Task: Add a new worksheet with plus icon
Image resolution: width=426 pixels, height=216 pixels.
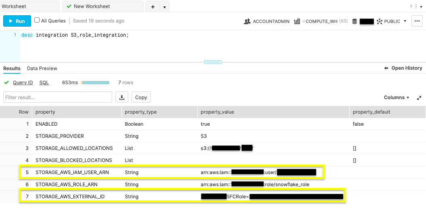Action: click(x=152, y=7)
